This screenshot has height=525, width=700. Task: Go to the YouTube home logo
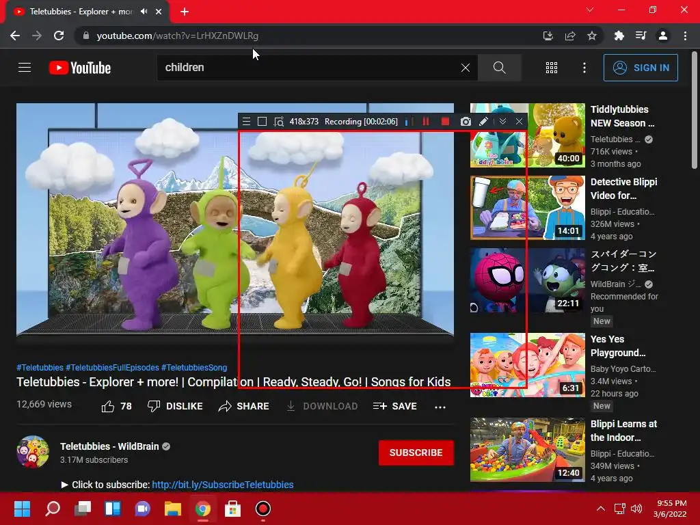[x=80, y=68]
